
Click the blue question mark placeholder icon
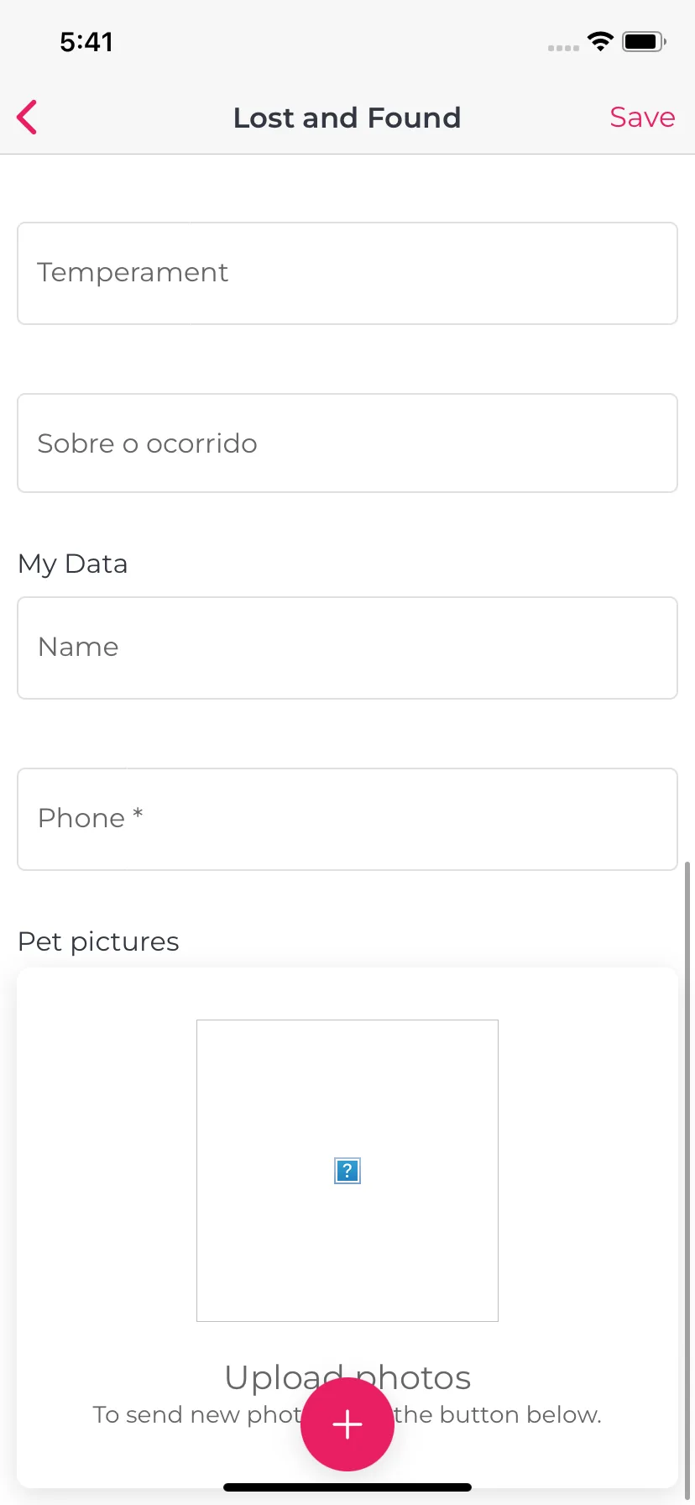[347, 1171]
